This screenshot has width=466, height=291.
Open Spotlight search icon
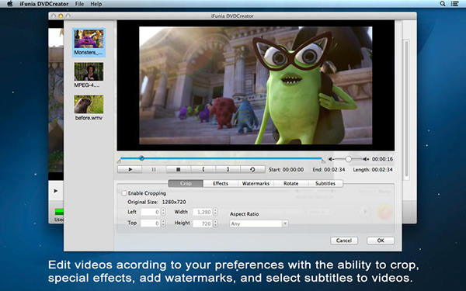point(443,4)
